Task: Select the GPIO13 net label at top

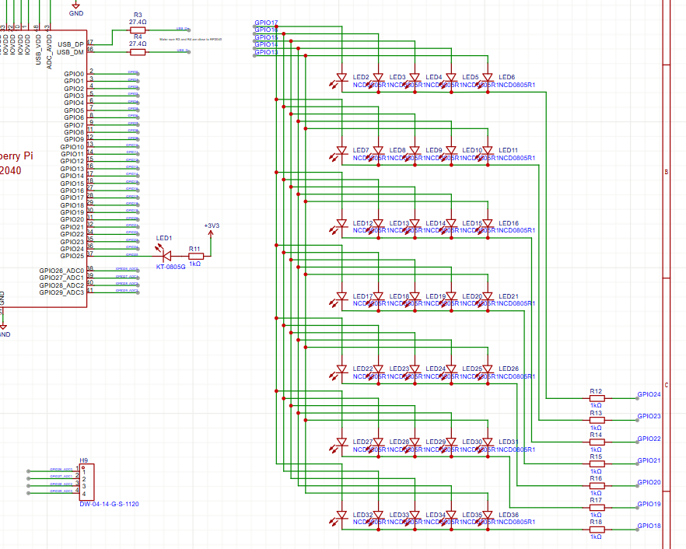Action: pyautogui.click(x=266, y=52)
